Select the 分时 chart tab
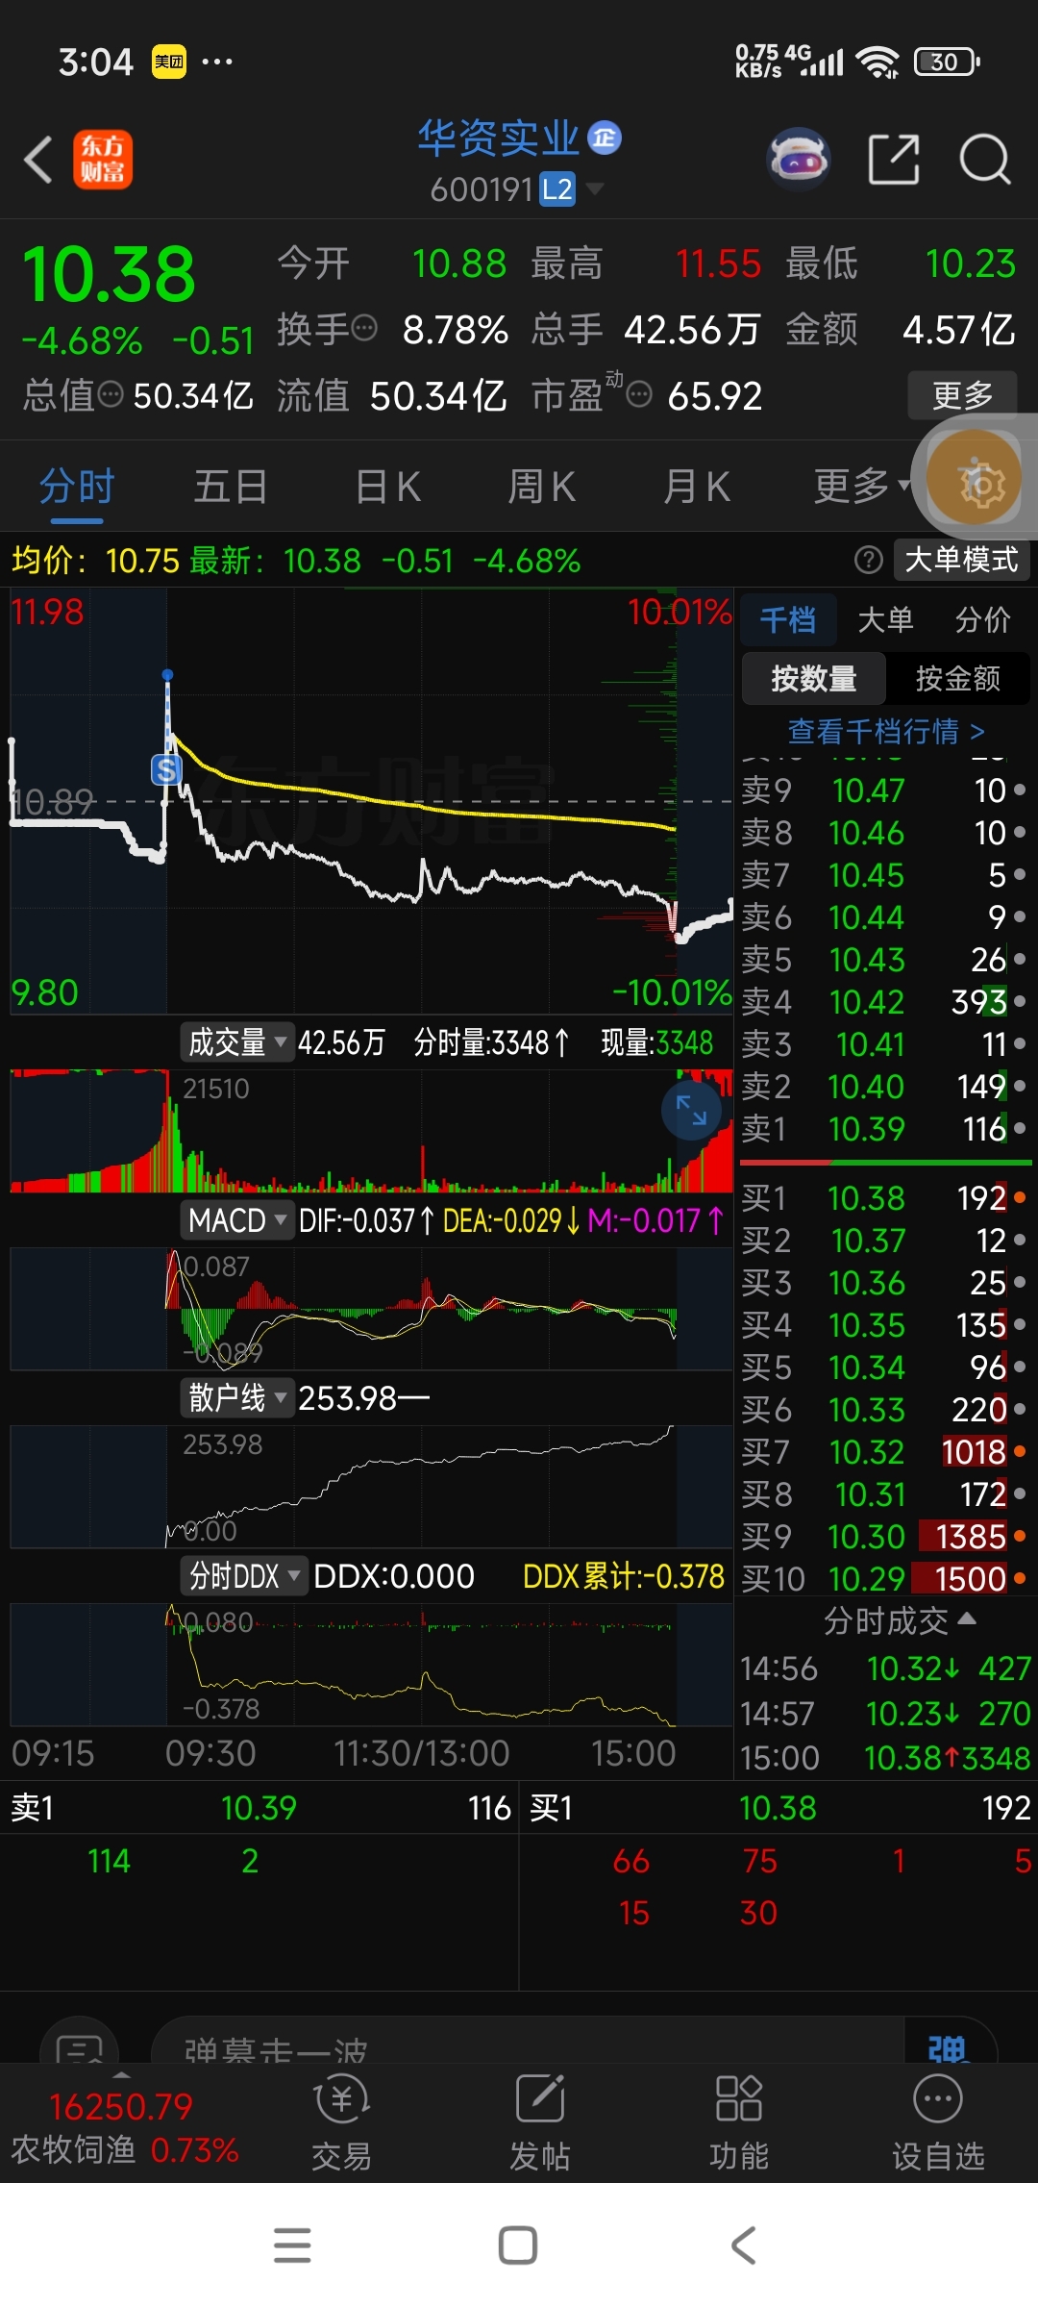The height and width of the screenshot is (2308, 1038). 77,486
